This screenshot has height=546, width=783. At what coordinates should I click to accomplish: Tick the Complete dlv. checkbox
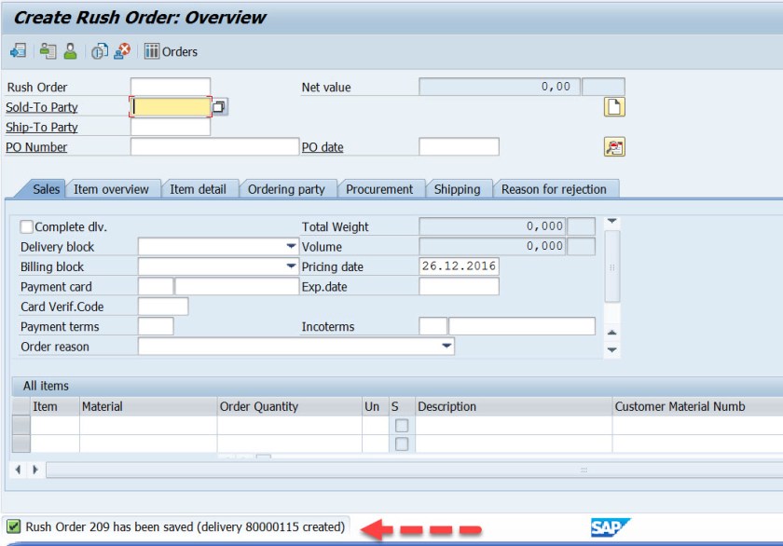click(26, 227)
